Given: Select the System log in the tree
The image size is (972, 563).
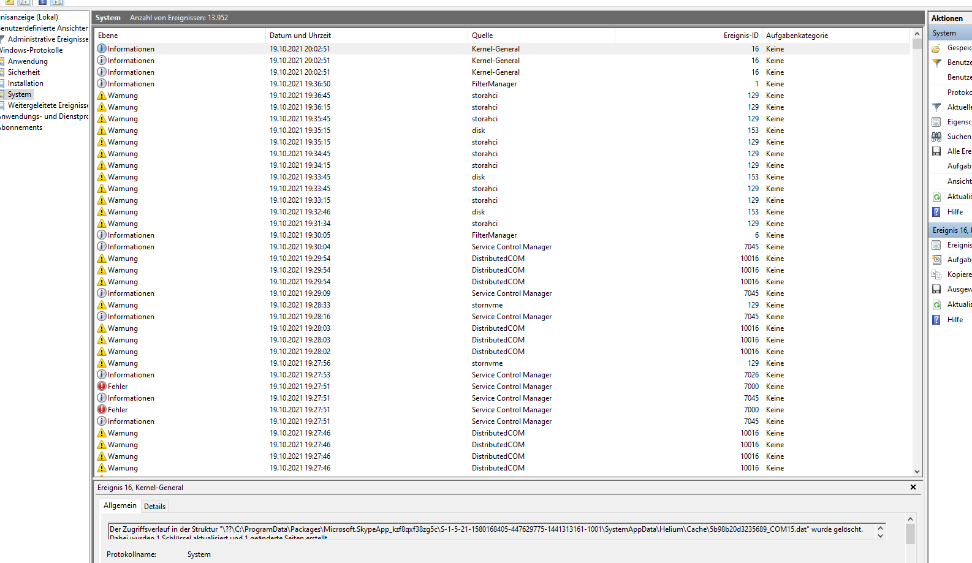Looking at the screenshot, I should 20,94.
